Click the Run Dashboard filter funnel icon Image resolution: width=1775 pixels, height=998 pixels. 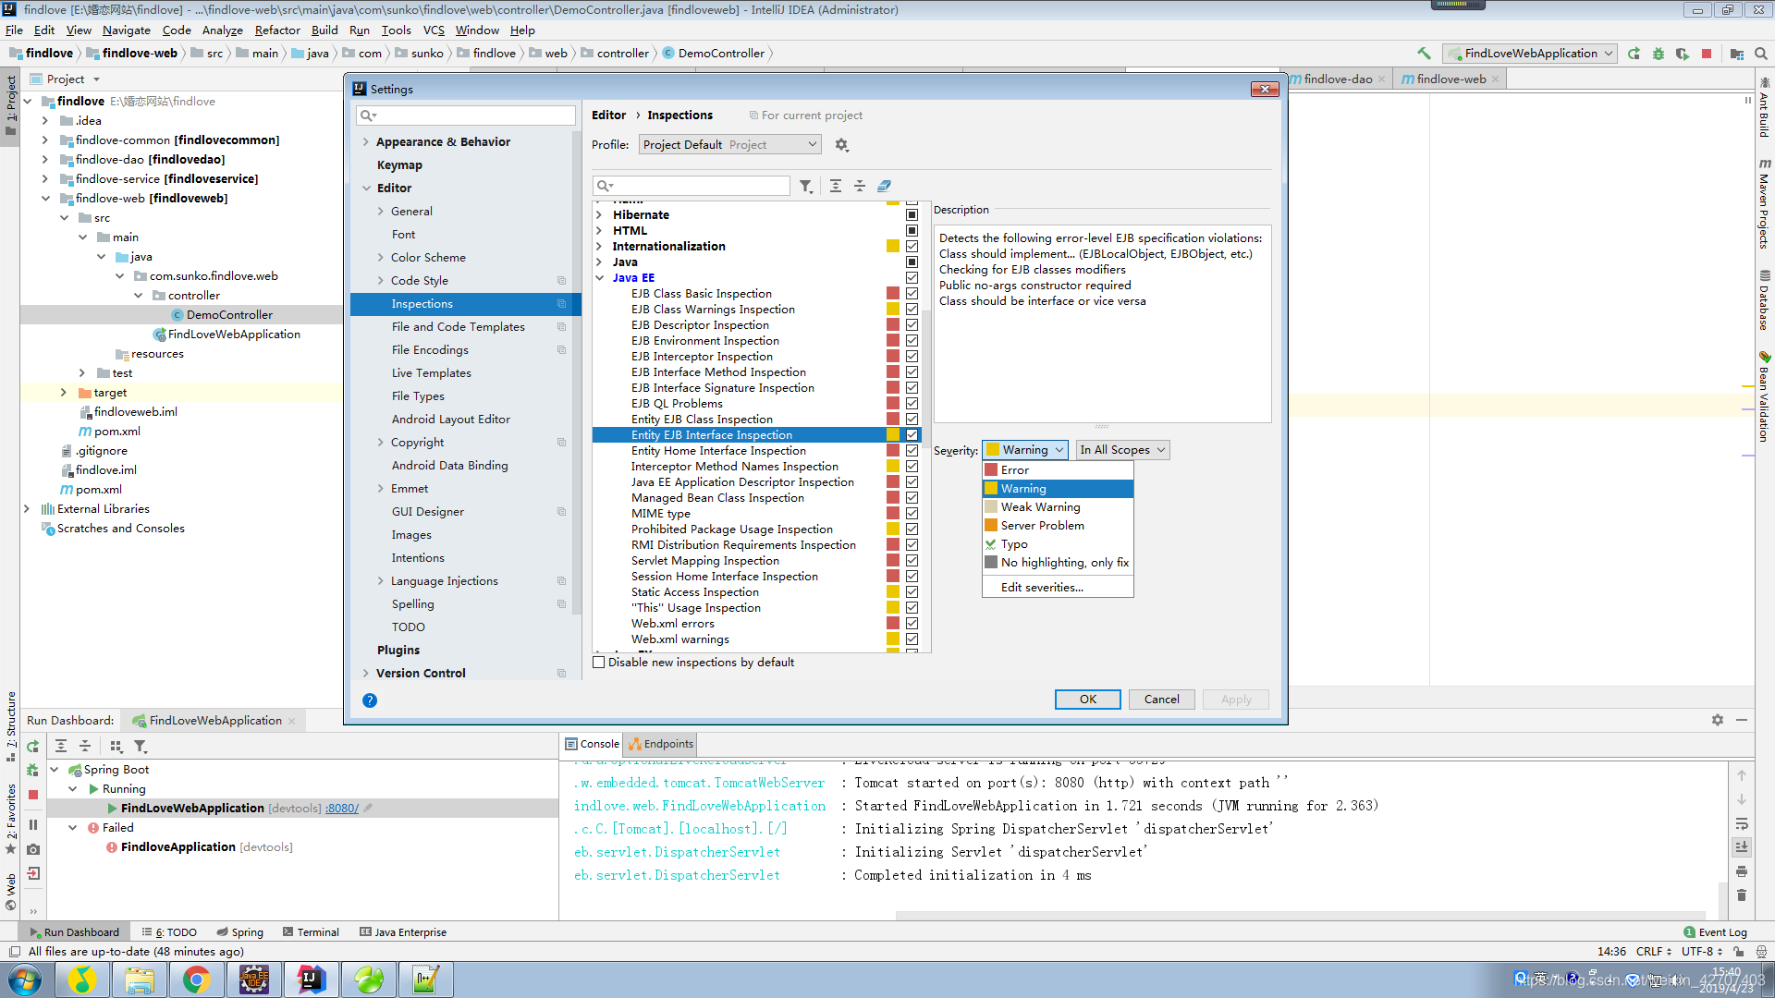(141, 747)
